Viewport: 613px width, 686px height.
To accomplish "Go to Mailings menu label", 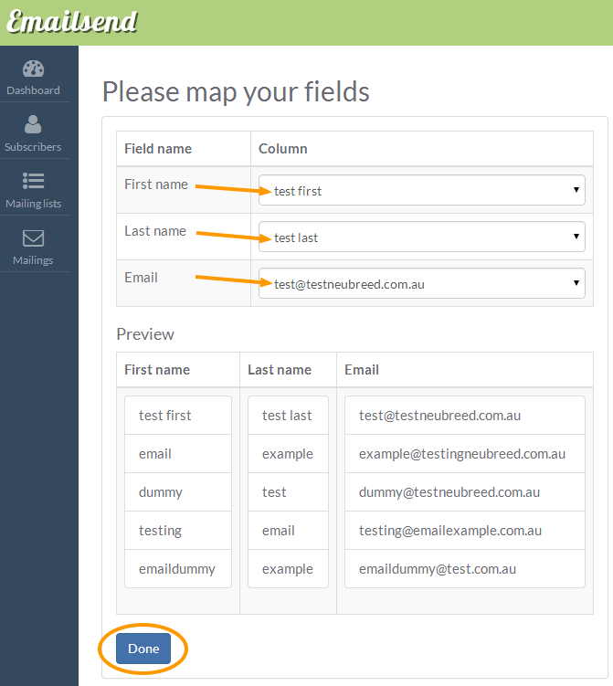I will (x=33, y=260).
